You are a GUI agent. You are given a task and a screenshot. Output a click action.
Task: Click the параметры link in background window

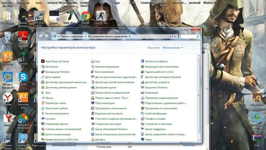pos(189,145)
